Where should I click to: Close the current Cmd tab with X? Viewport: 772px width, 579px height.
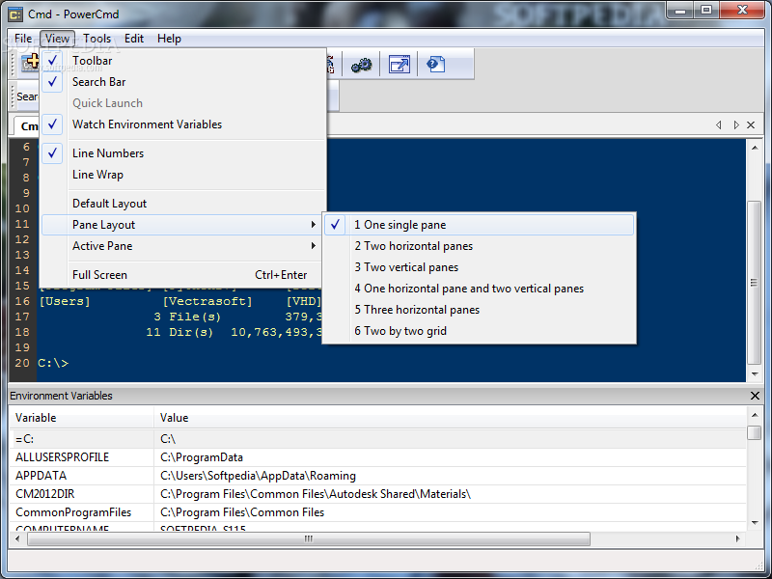(x=751, y=125)
